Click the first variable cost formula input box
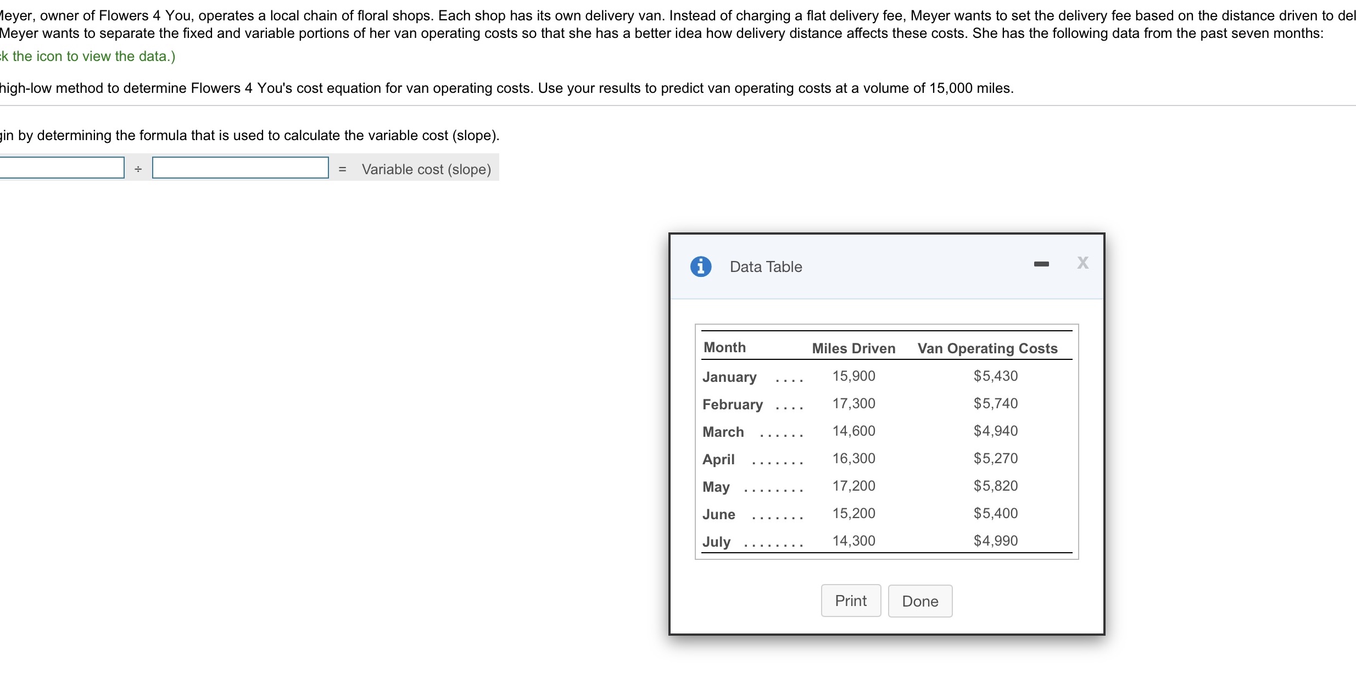This screenshot has height=678, width=1356. 62,168
